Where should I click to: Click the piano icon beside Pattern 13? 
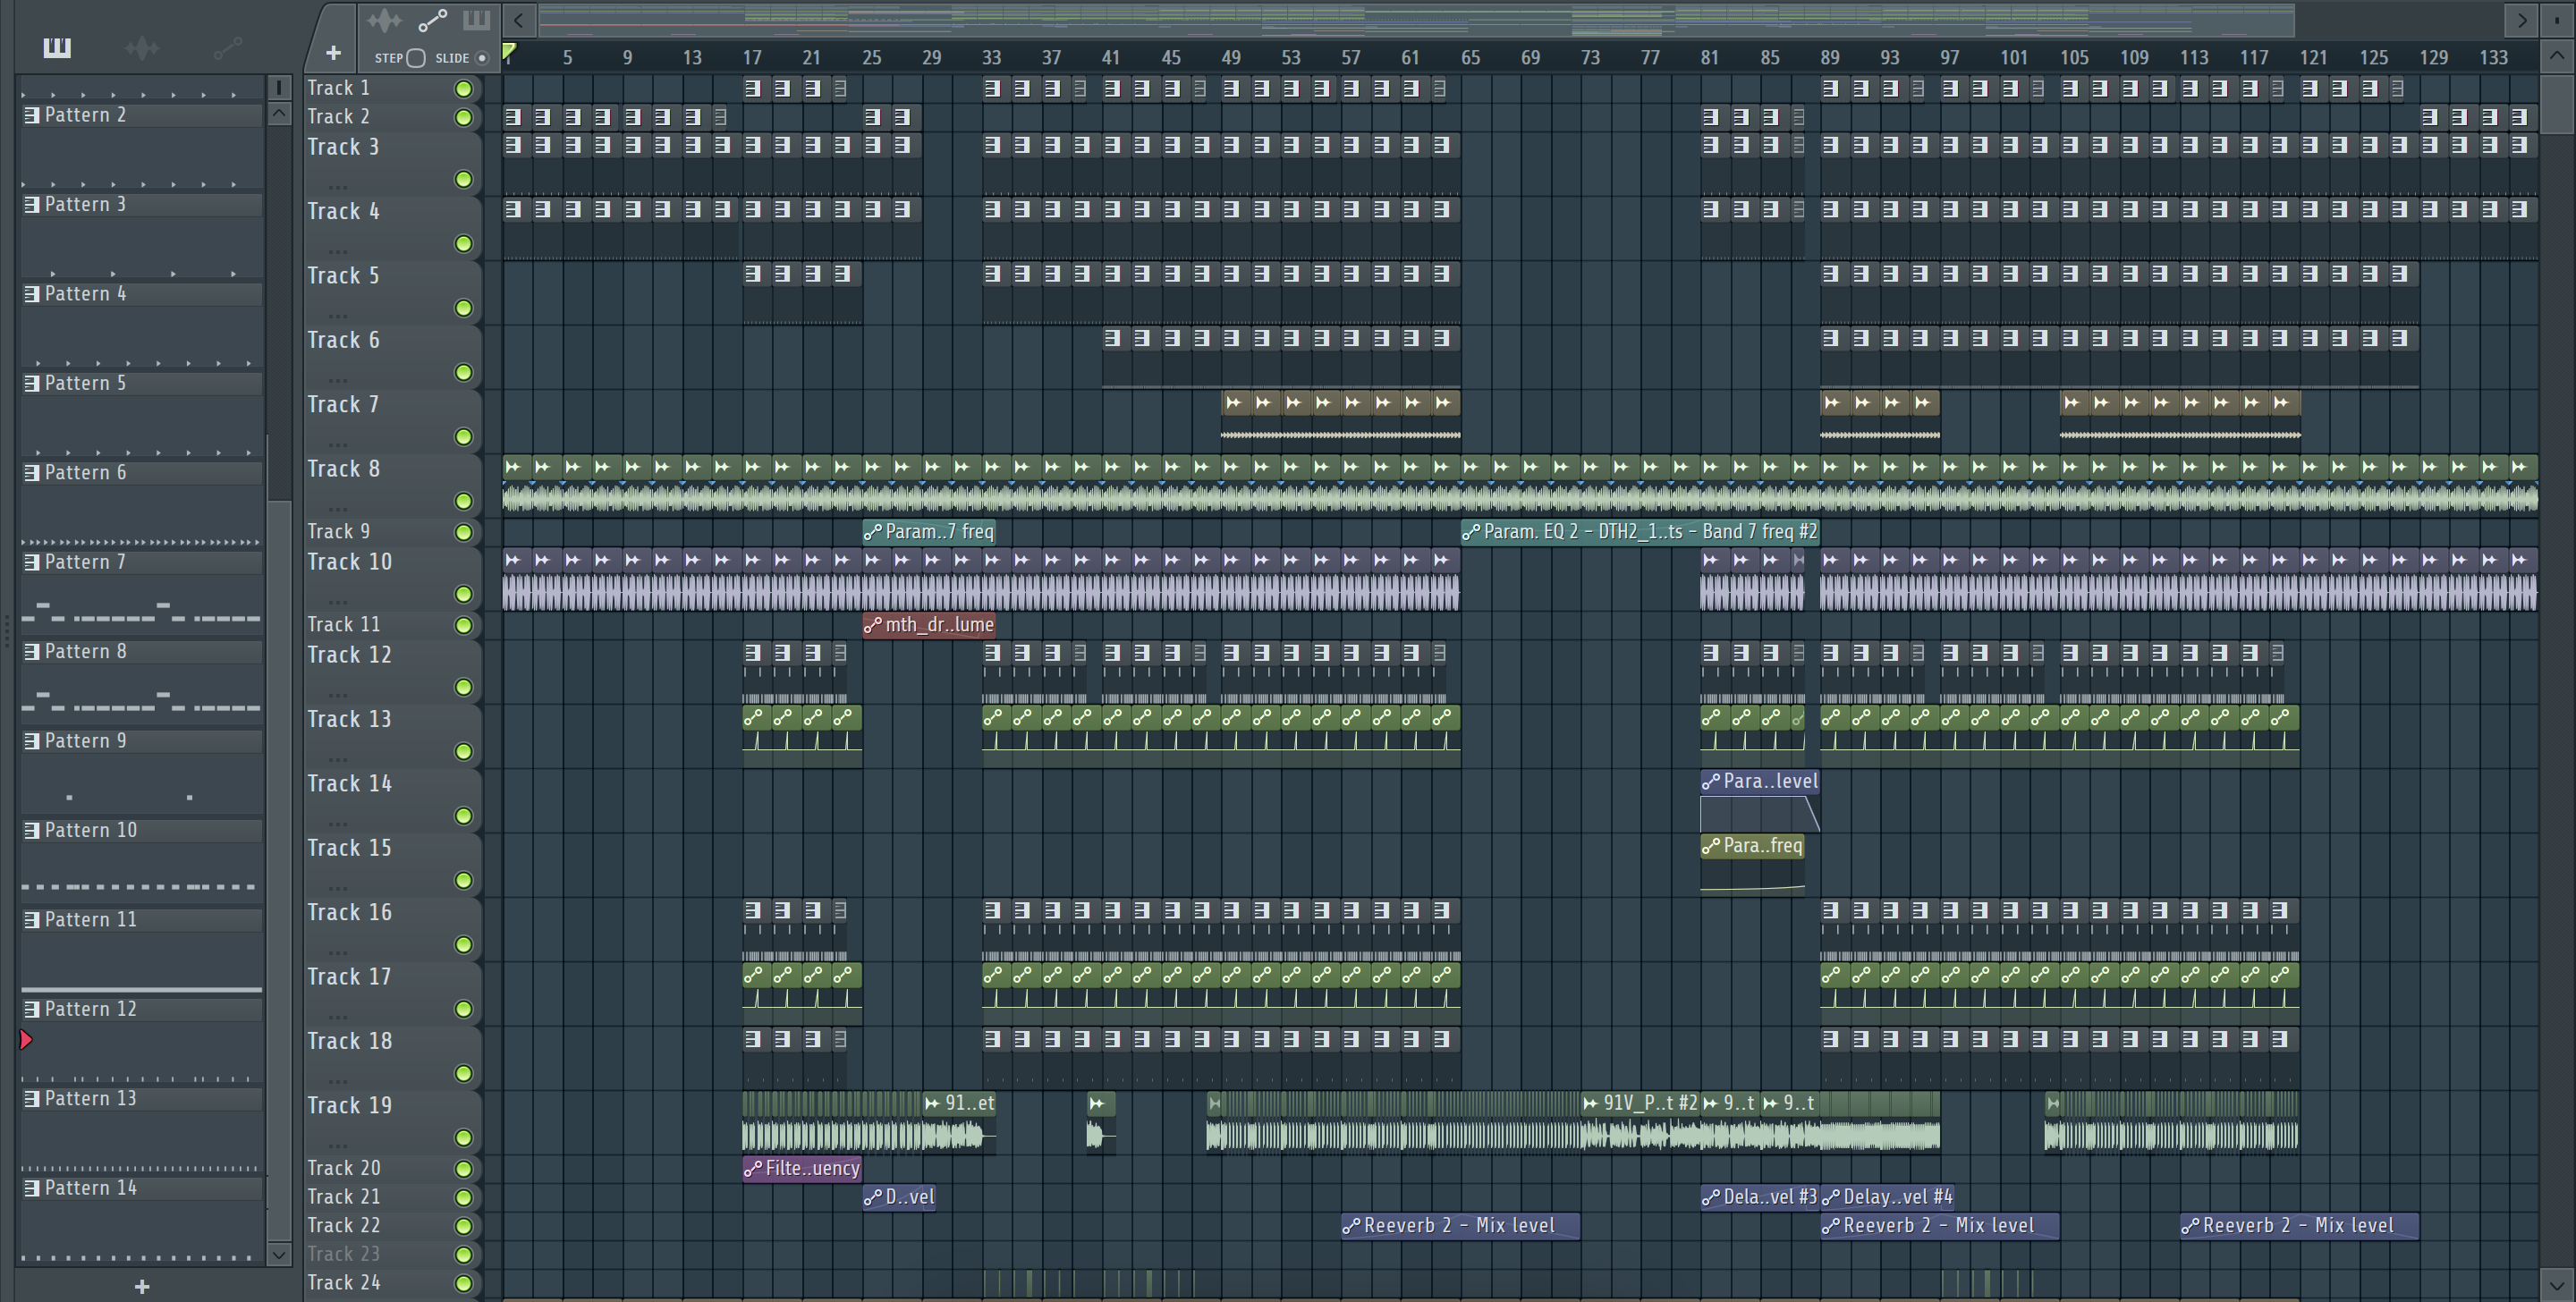click(x=32, y=1098)
